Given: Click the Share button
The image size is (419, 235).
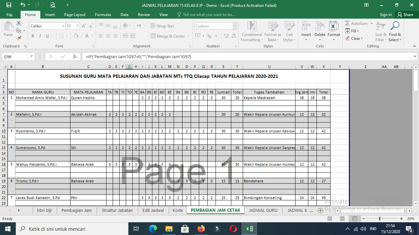Looking at the screenshot, I should click(405, 15).
